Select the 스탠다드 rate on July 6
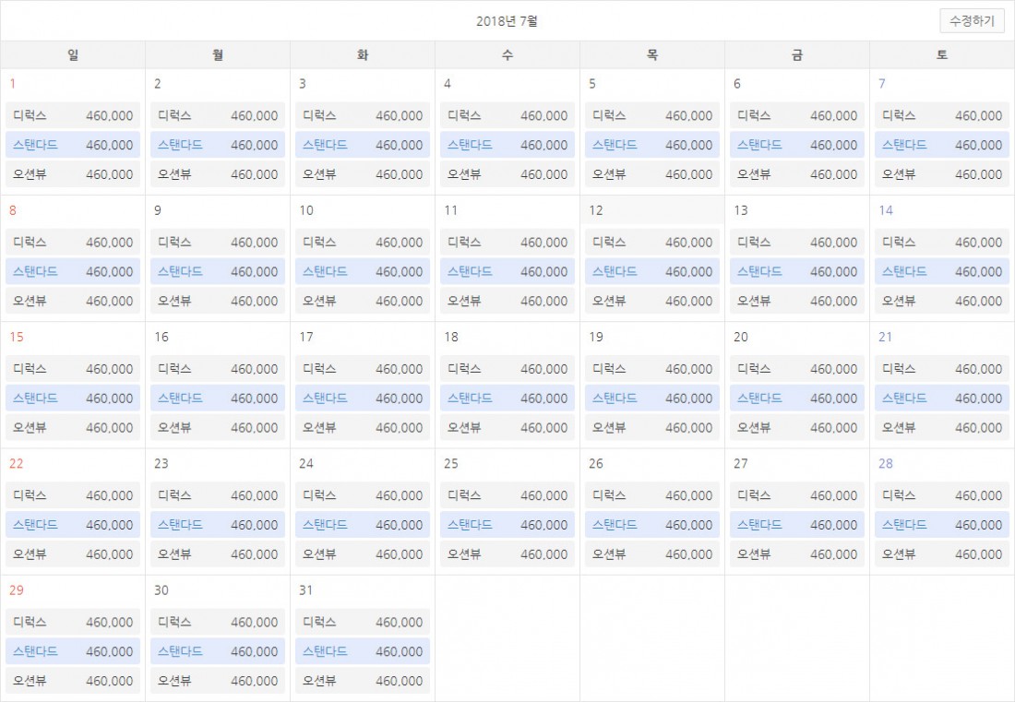The width and height of the screenshot is (1015, 702). (797, 145)
